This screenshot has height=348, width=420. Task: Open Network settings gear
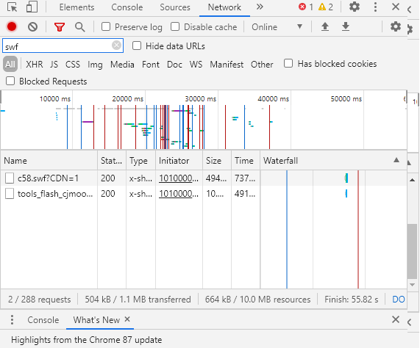[x=395, y=26]
